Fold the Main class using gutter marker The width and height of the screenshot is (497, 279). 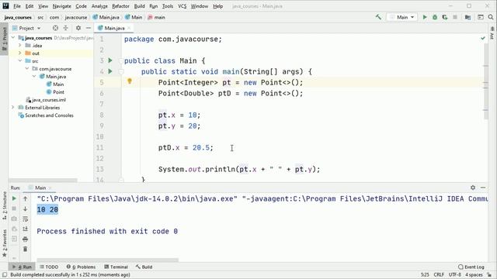click(121, 60)
